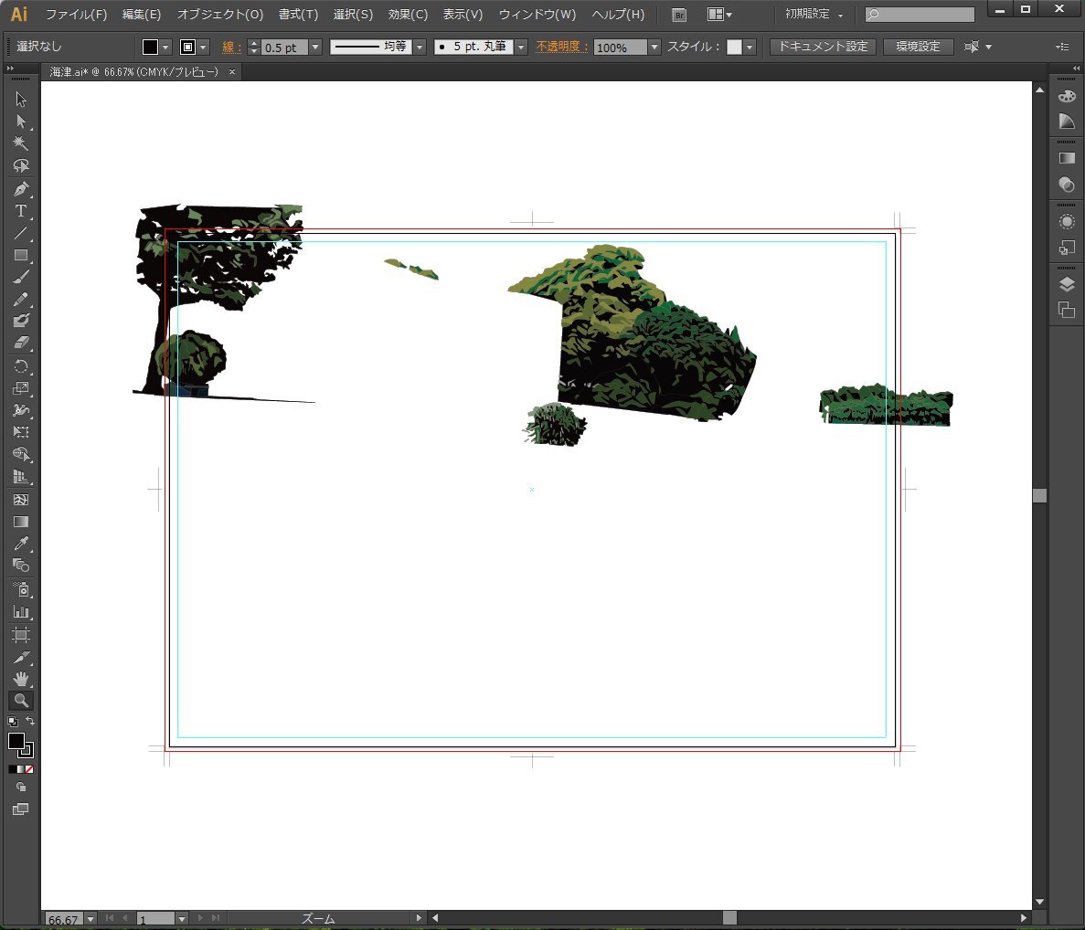Open the 効果(C) menu

tap(408, 15)
